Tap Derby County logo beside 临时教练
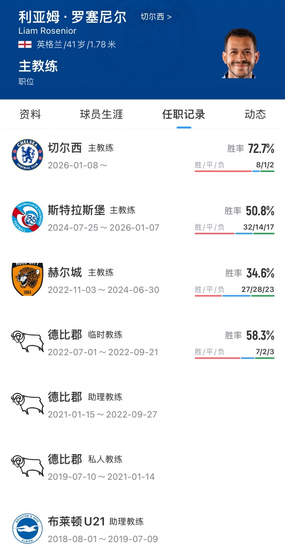The height and width of the screenshot is (555, 285). click(27, 341)
